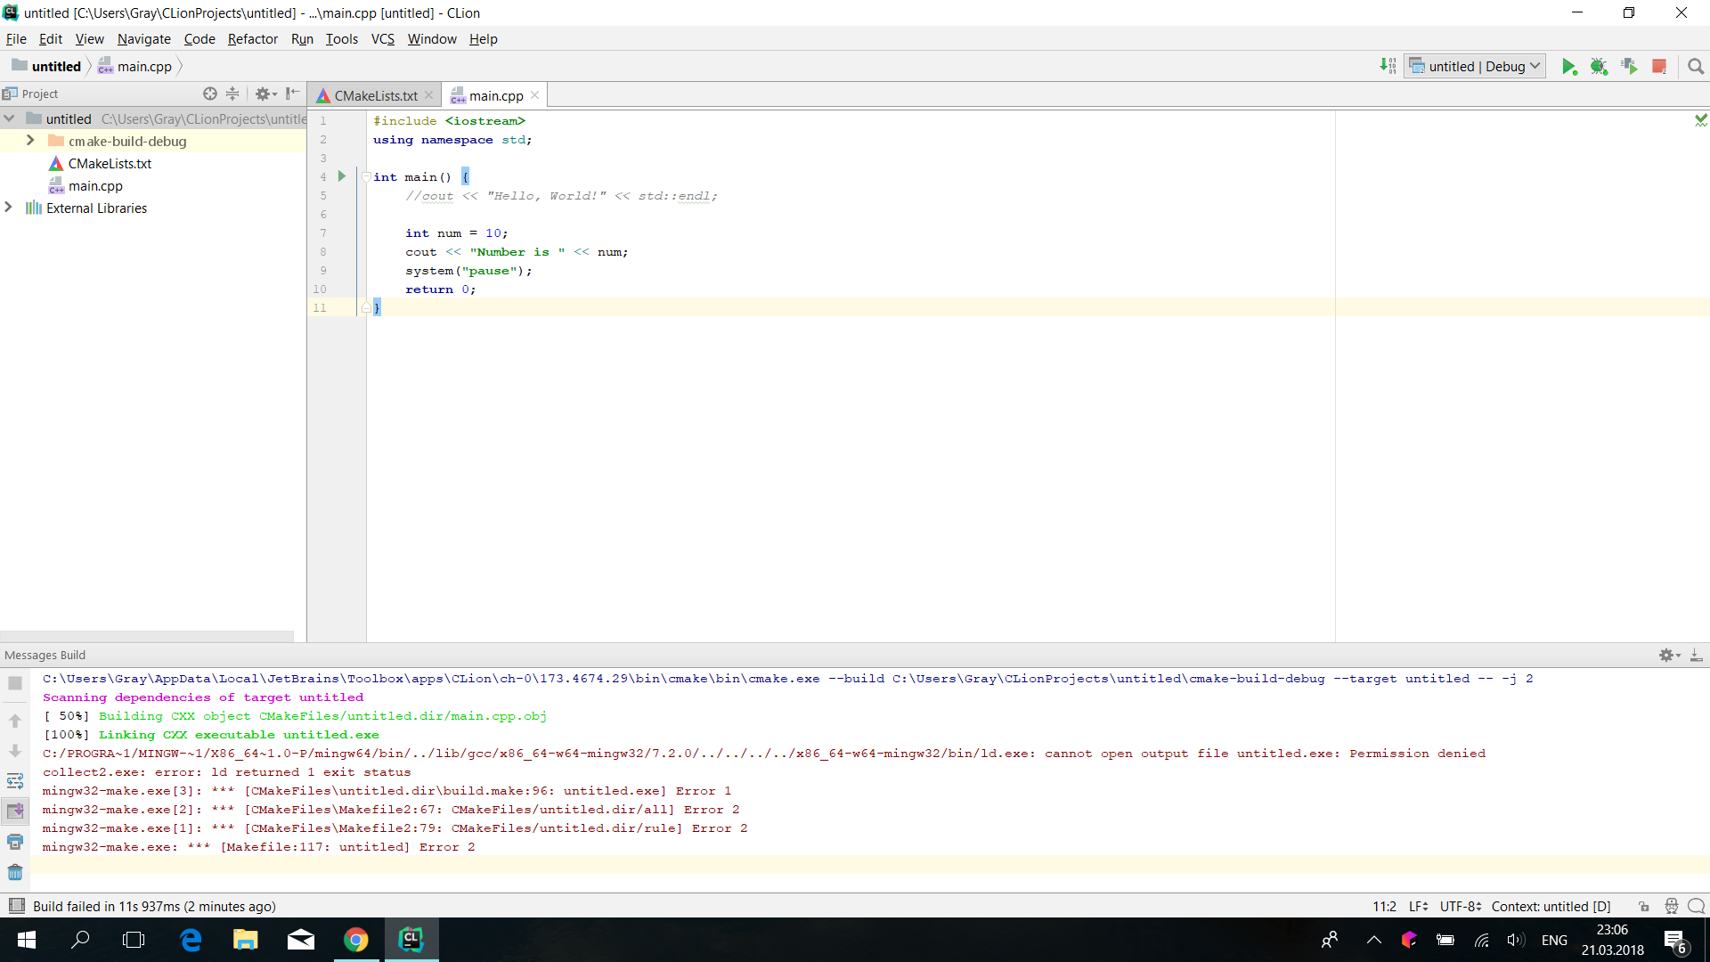Open Chrome from the taskbar
1710x962 pixels.
coord(356,940)
